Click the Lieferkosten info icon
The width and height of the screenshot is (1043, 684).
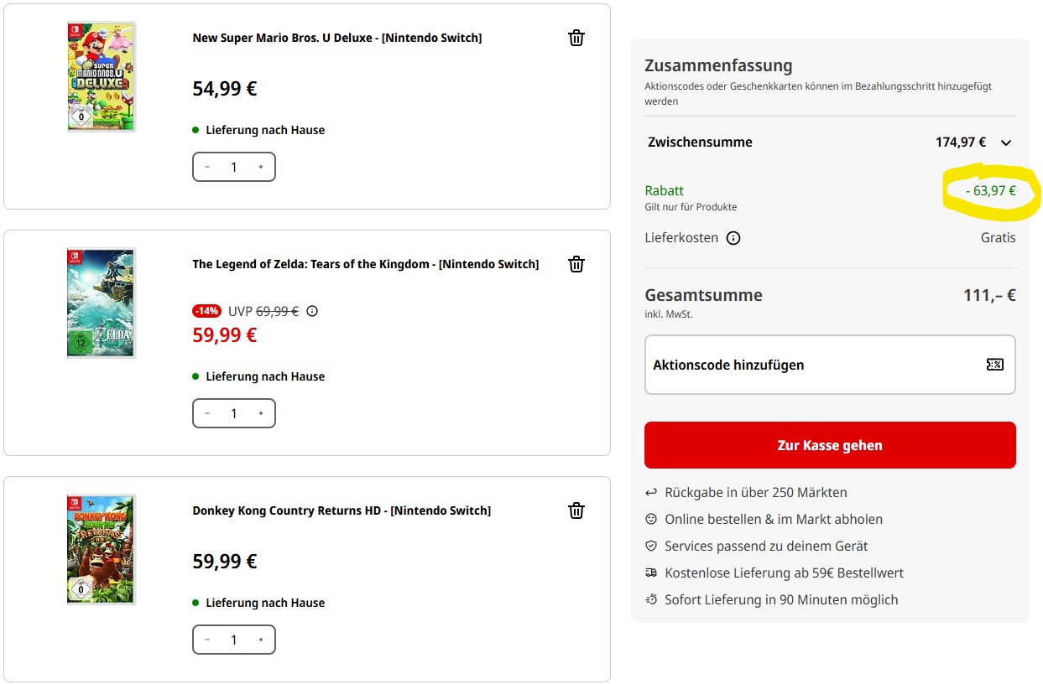point(733,238)
